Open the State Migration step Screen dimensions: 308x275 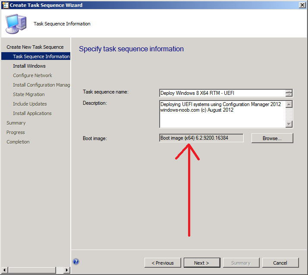coord(29,94)
